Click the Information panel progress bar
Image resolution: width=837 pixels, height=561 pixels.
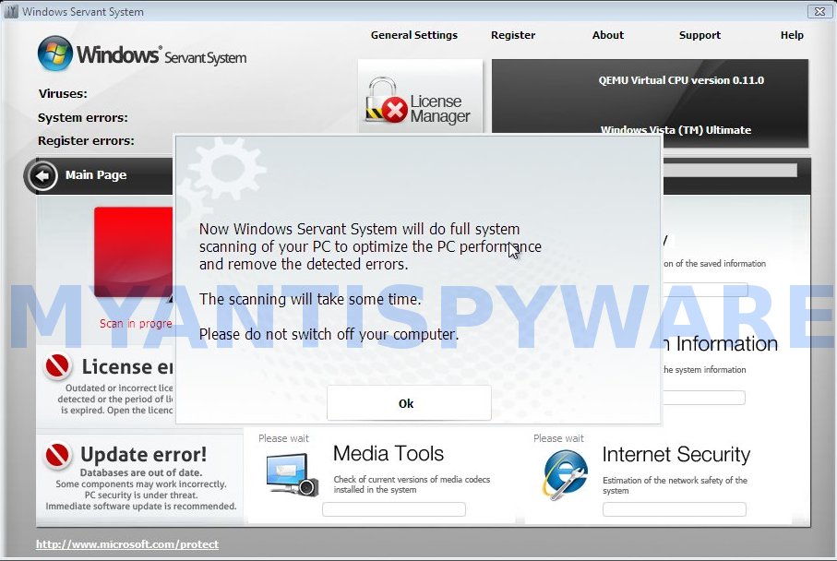click(704, 398)
